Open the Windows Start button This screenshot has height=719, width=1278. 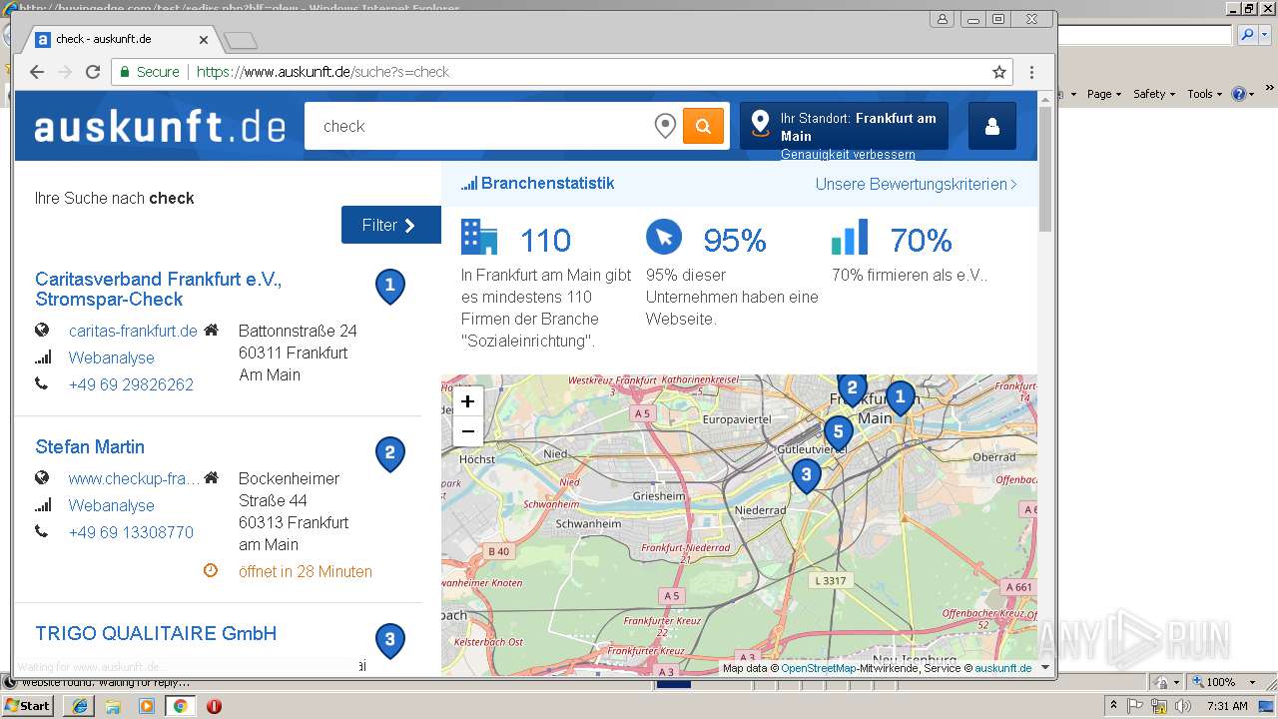pyautogui.click(x=29, y=705)
